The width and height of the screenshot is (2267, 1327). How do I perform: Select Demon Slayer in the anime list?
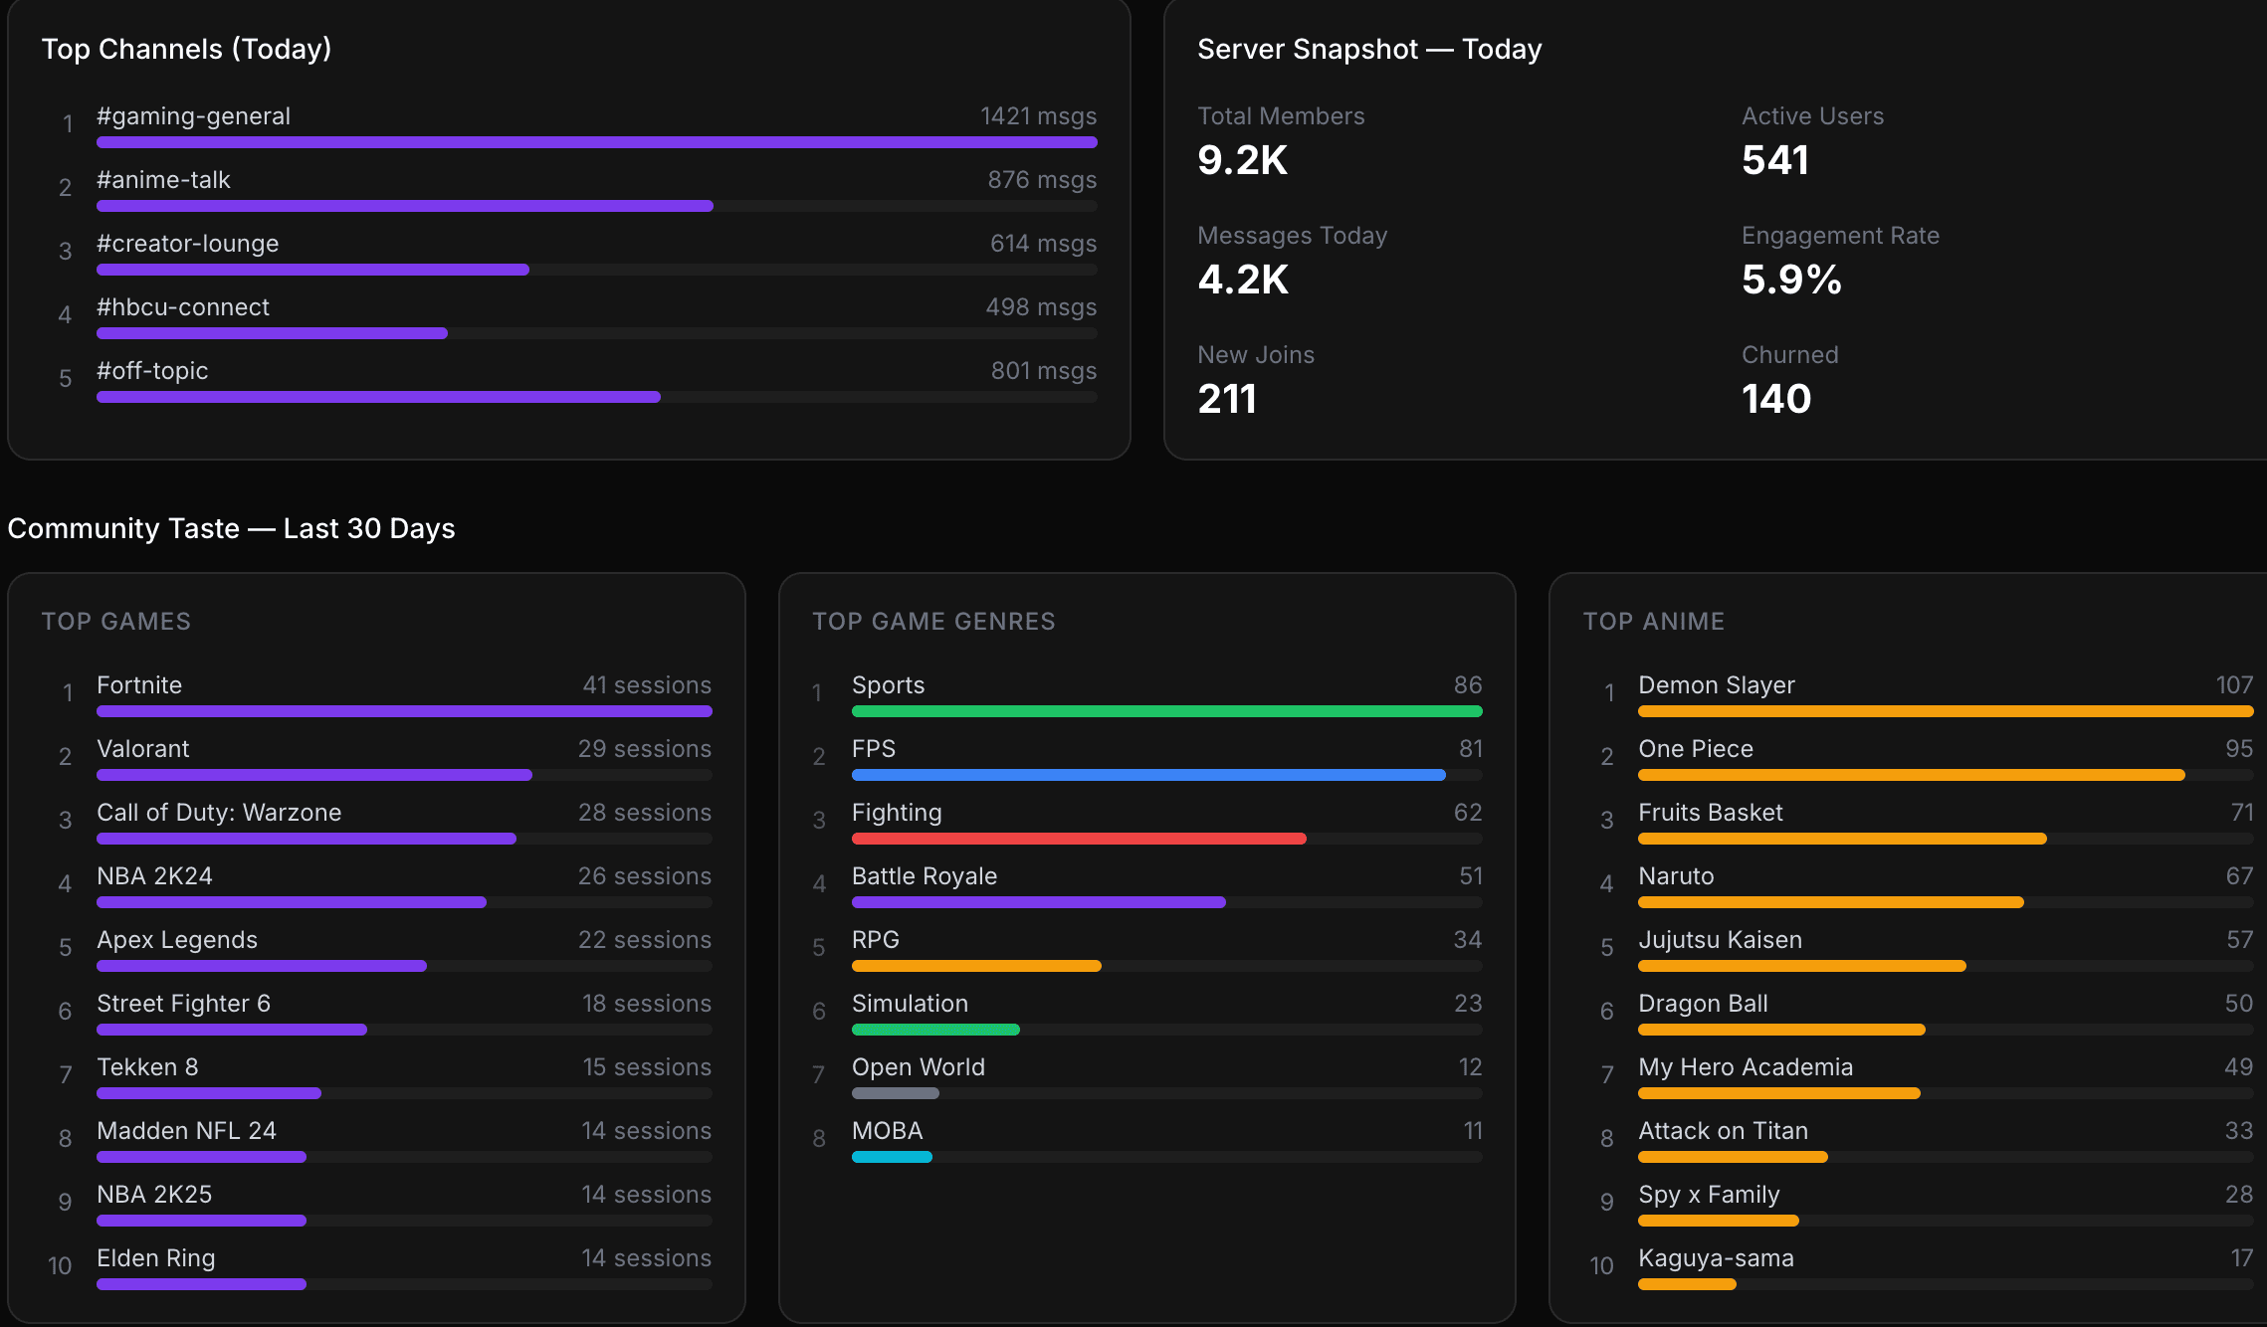pos(1717,685)
